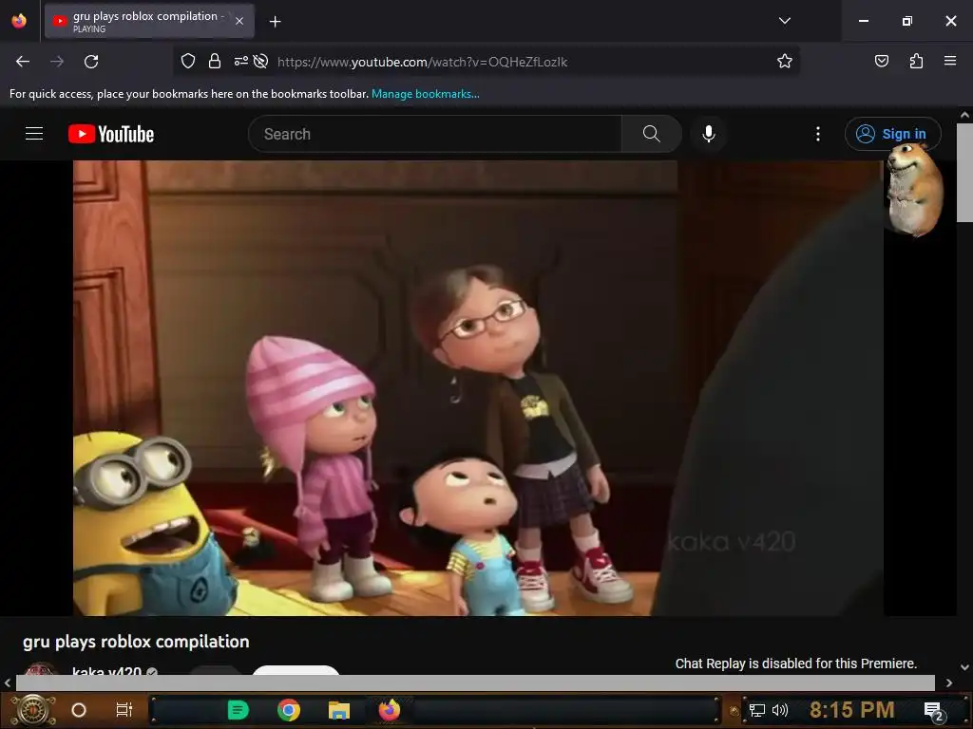Open the tracking protection shield icon
The image size is (973, 729).
click(x=188, y=61)
